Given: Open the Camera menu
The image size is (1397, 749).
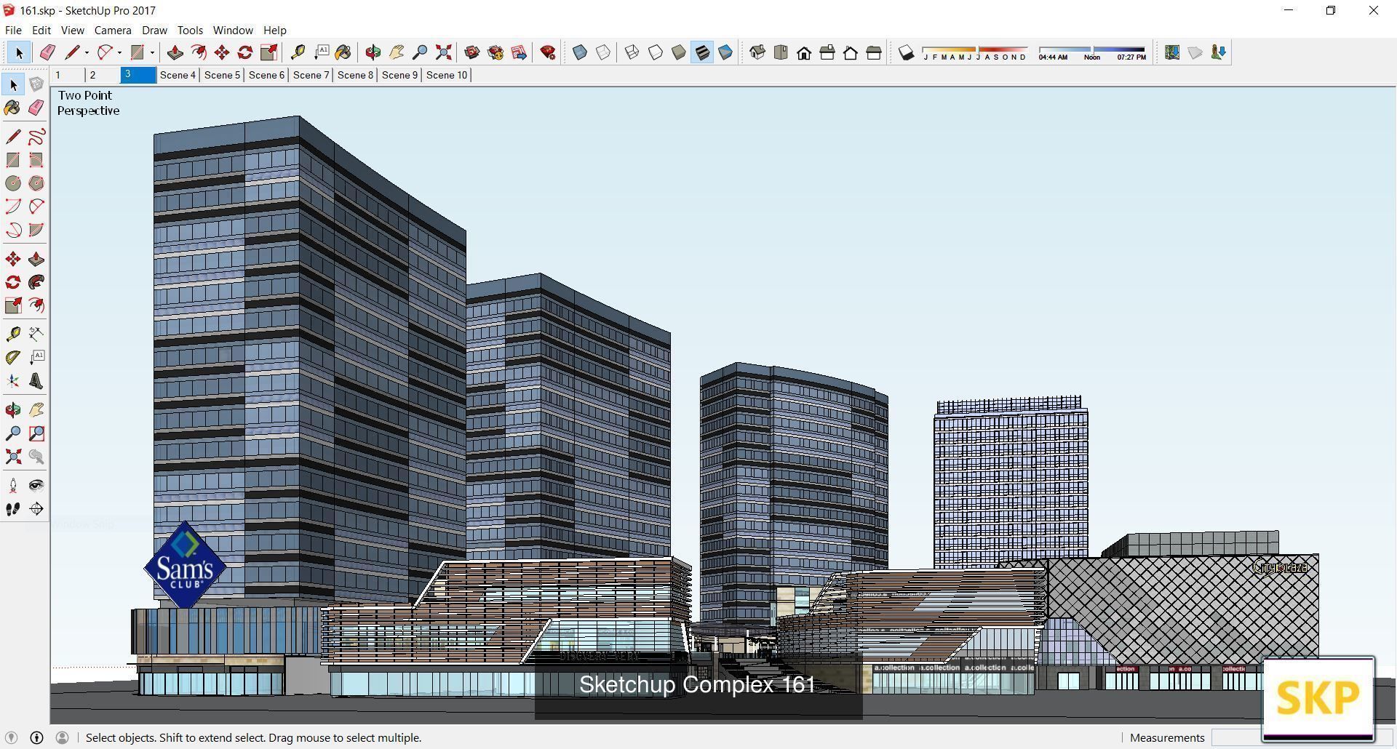Looking at the screenshot, I should [x=113, y=31].
